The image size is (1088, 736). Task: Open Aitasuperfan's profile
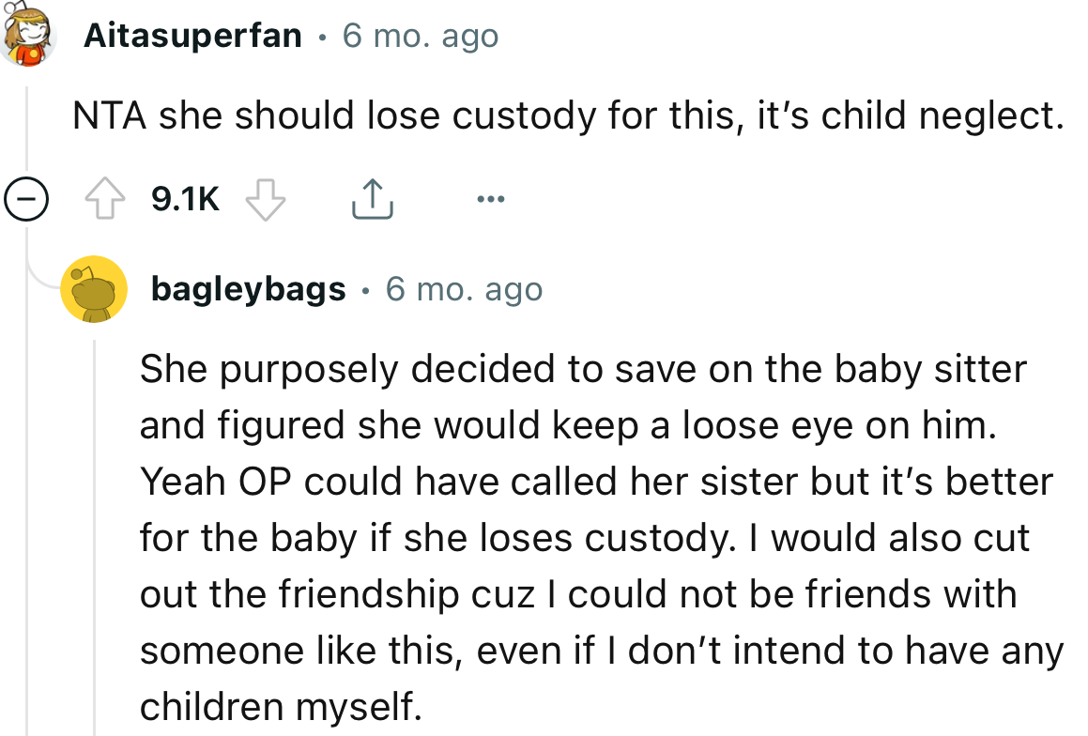[x=192, y=35]
